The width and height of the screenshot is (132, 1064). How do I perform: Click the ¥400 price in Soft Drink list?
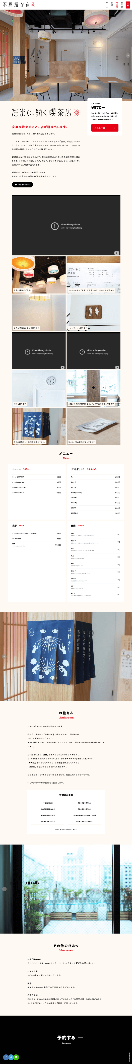pyautogui.click(x=117, y=477)
